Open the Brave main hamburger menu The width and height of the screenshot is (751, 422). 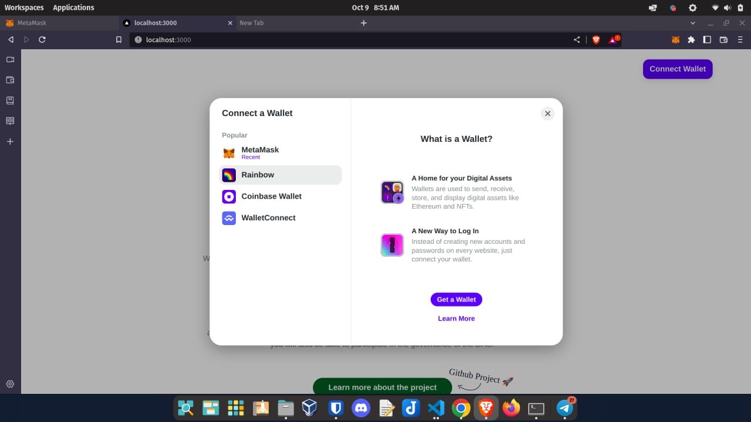point(740,40)
